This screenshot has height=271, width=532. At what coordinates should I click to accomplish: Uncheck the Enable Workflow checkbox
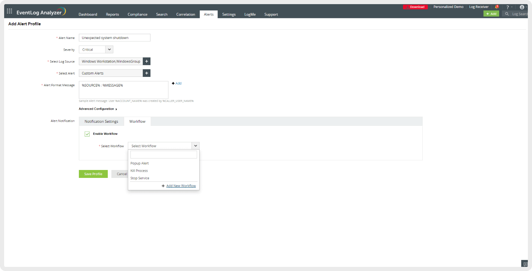tap(87, 134)
